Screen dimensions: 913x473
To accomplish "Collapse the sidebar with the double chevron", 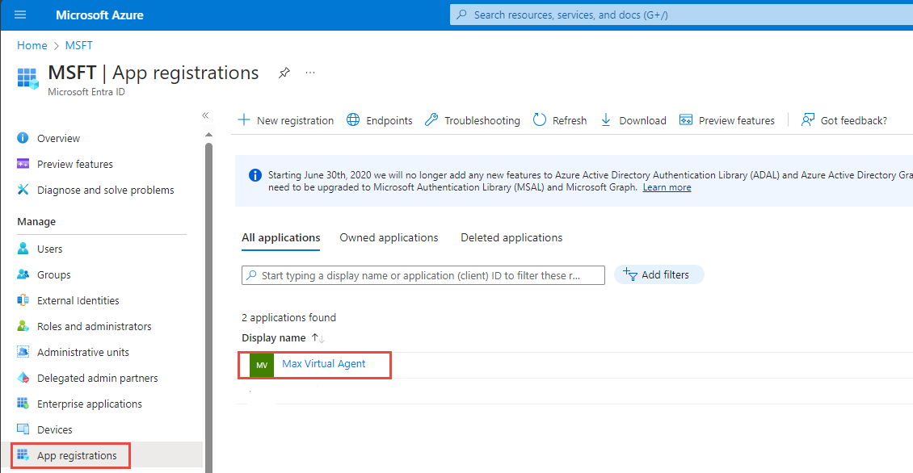I will 205,115.
